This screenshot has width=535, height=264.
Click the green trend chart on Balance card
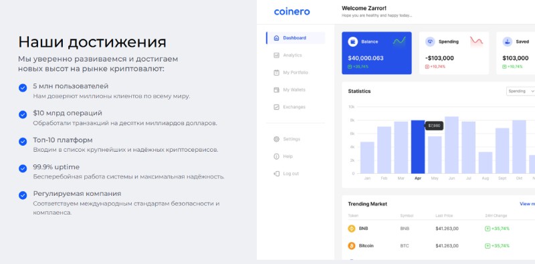click(399, 41)
